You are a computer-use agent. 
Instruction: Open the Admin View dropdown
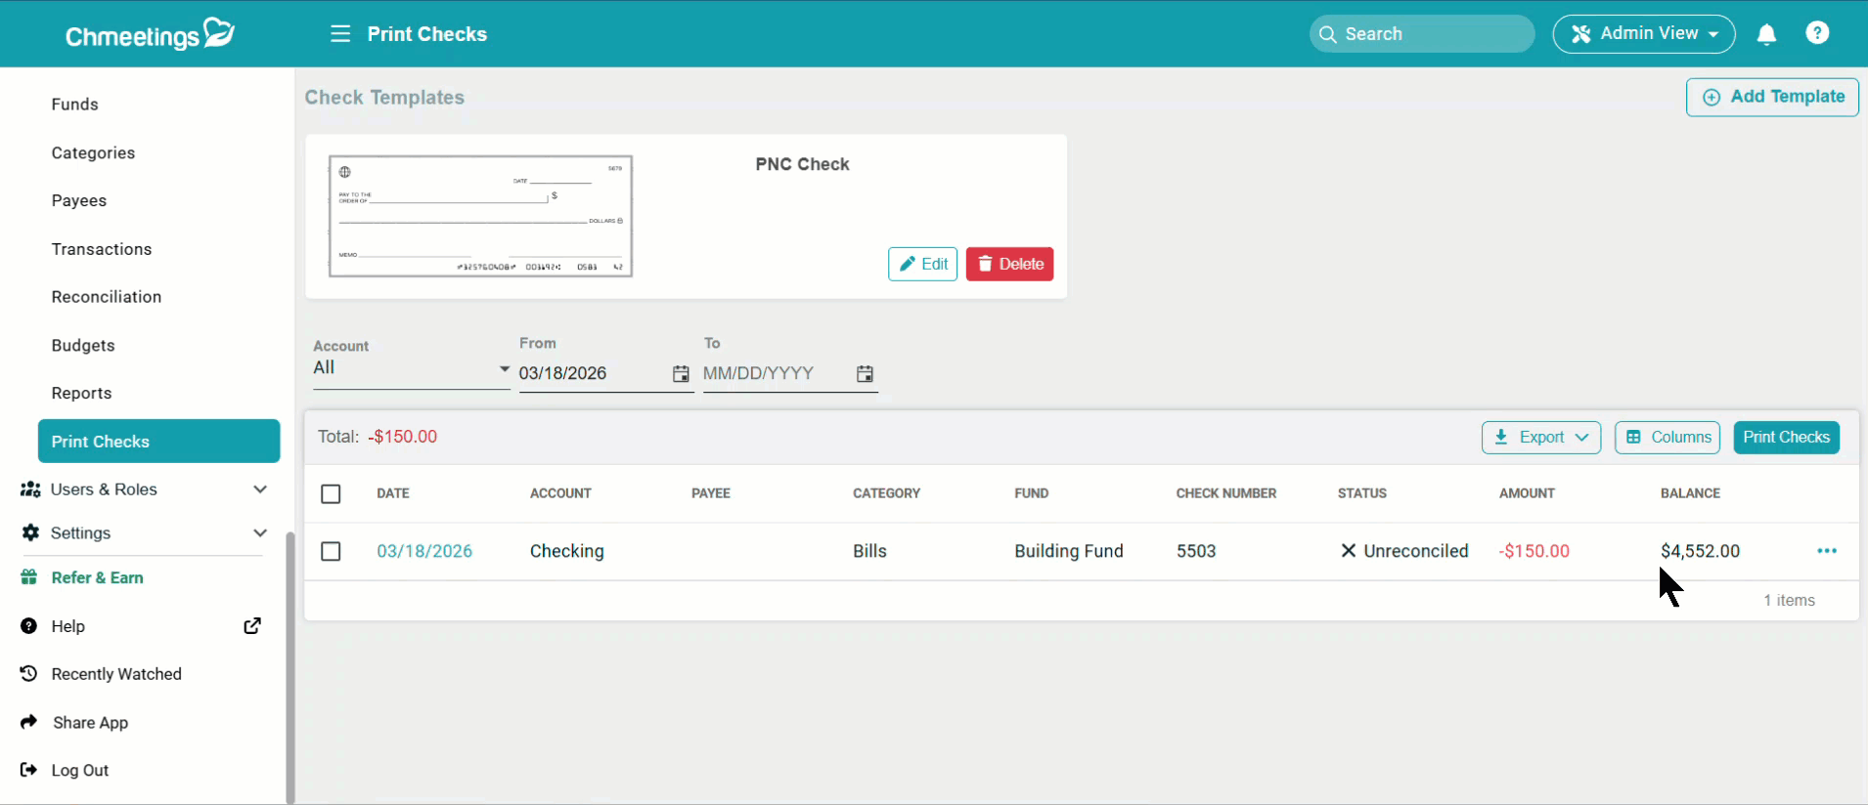1643,34
